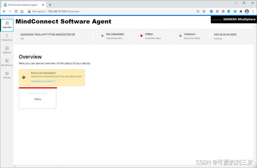Click the first blue extension icon
257x168 pixels.
[211, 11]
